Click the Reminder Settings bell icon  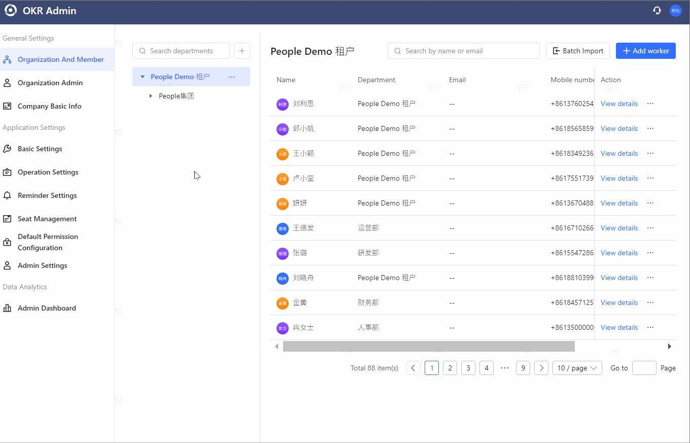point(7,195)
